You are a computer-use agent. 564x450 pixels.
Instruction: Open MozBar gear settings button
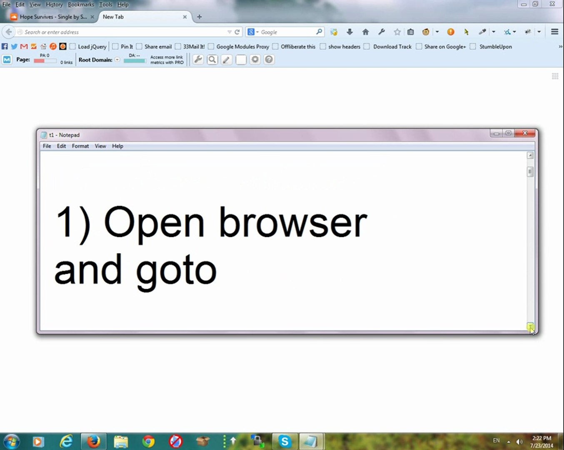coord(255,60)
